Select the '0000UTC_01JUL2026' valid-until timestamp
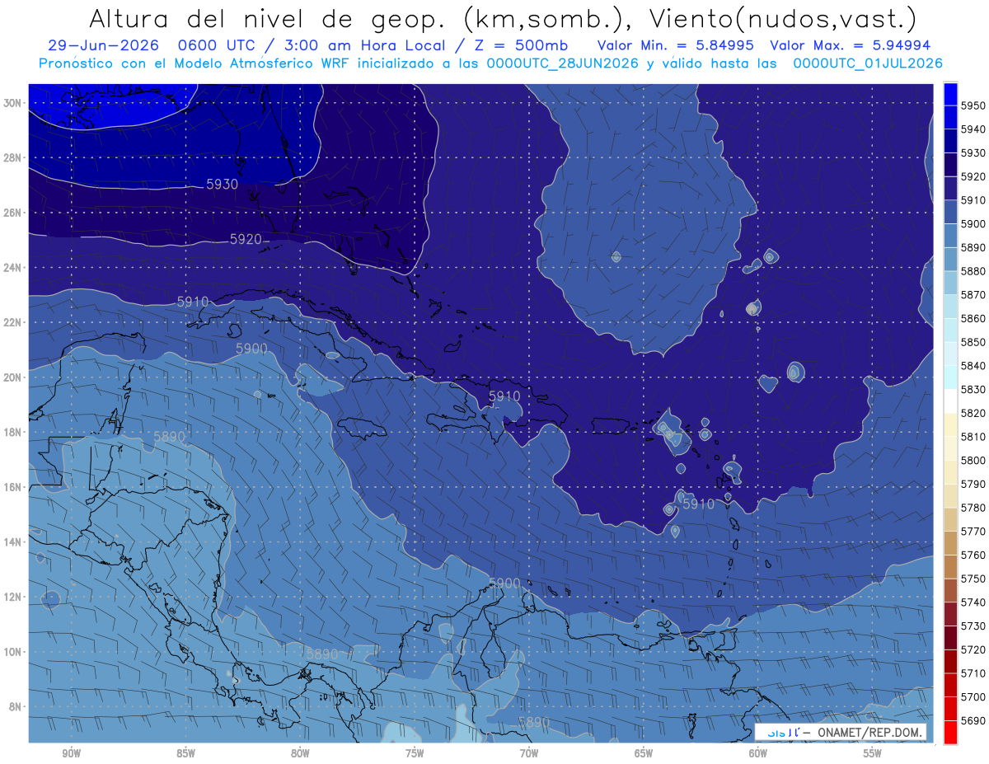The width and height of the screenshot is (989, 764). [x=868, y=63]
